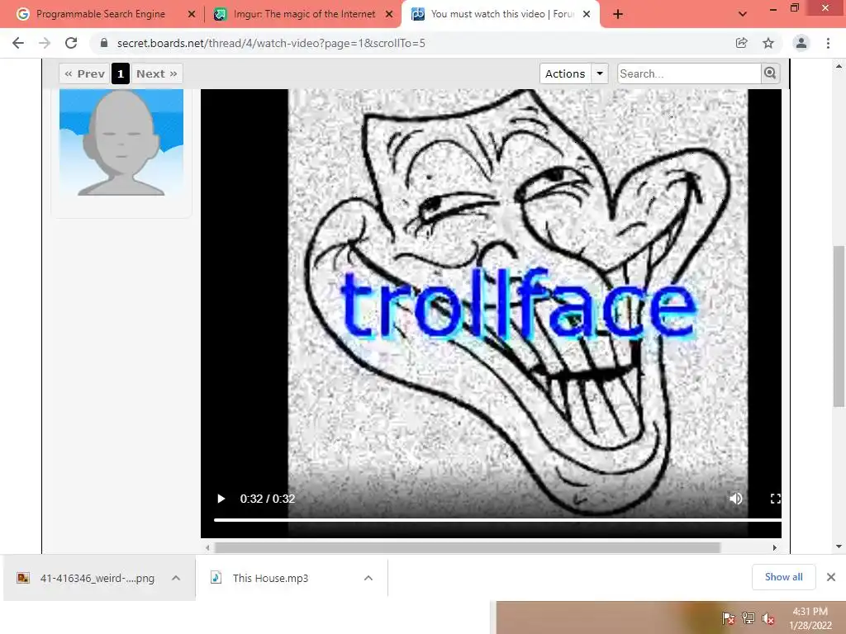This screenshot has height=634, width=846.
Task: Switch to Programmable Search Engine tab
Action: [101, 14]
